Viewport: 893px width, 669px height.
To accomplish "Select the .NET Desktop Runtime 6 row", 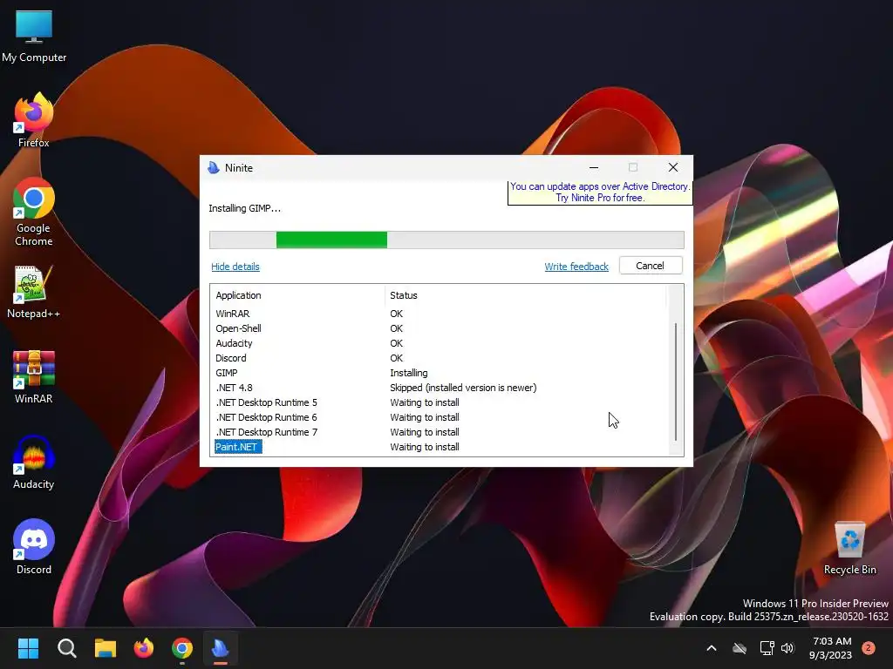I will click(439, 417).
